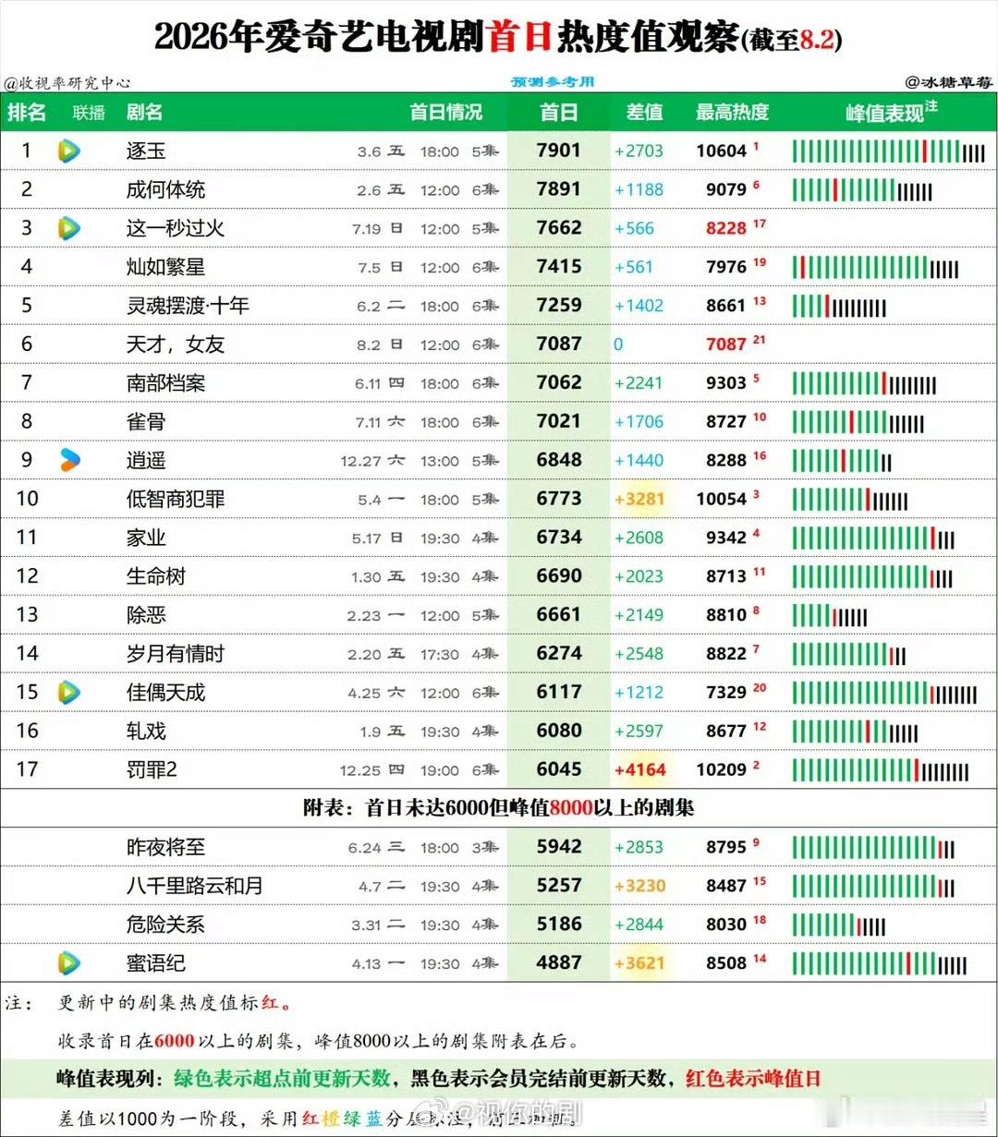Click the first-day value 6848
The width and height of the screenshot is (998, 1137).
559,460
